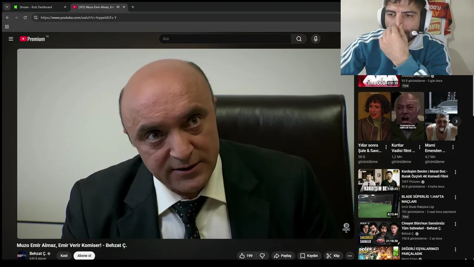Click the 649 B abone subscriber count

[38, 258]
